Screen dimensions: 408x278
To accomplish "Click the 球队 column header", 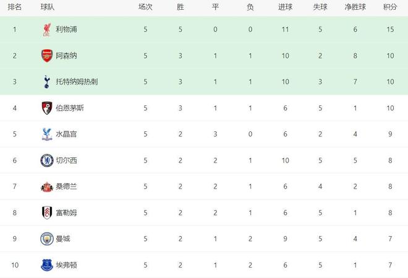I will point(47,7).
